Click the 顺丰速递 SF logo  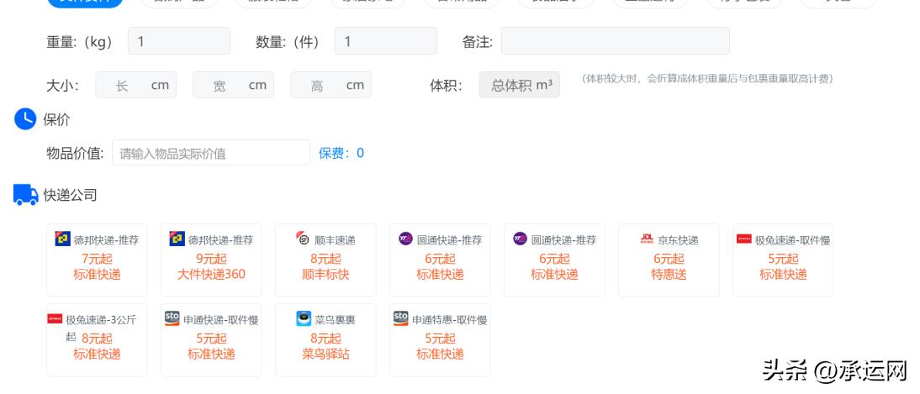(303, 239)
